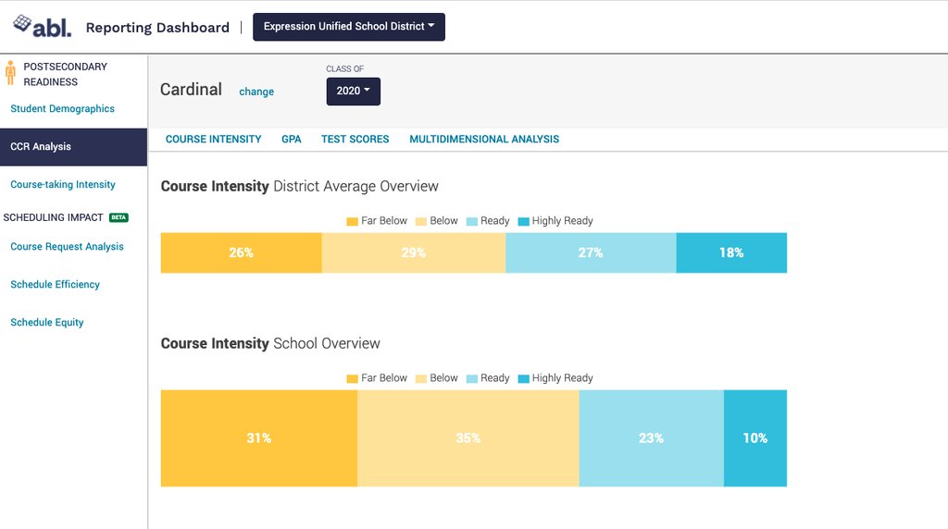The width and height of the screenshot is (948, 529).
Task: Toggle Far Below legend in District Average chart
Action: pos(377,221)
